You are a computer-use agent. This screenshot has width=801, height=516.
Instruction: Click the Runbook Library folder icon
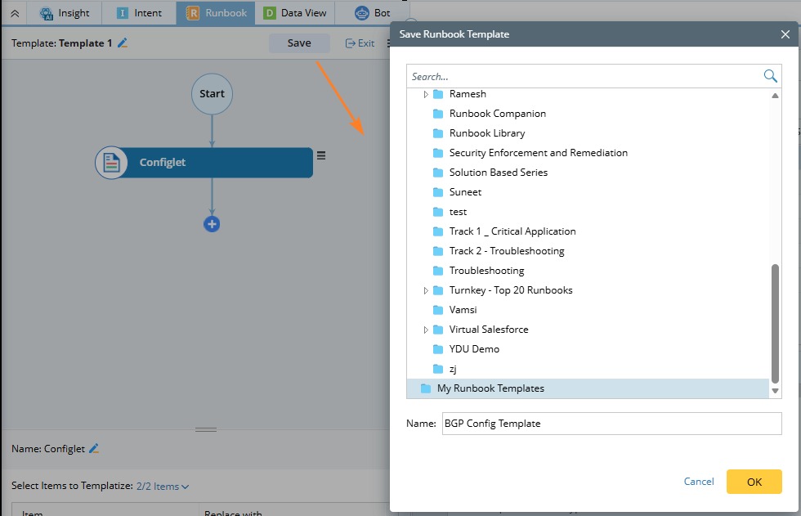tap(438, 133)
